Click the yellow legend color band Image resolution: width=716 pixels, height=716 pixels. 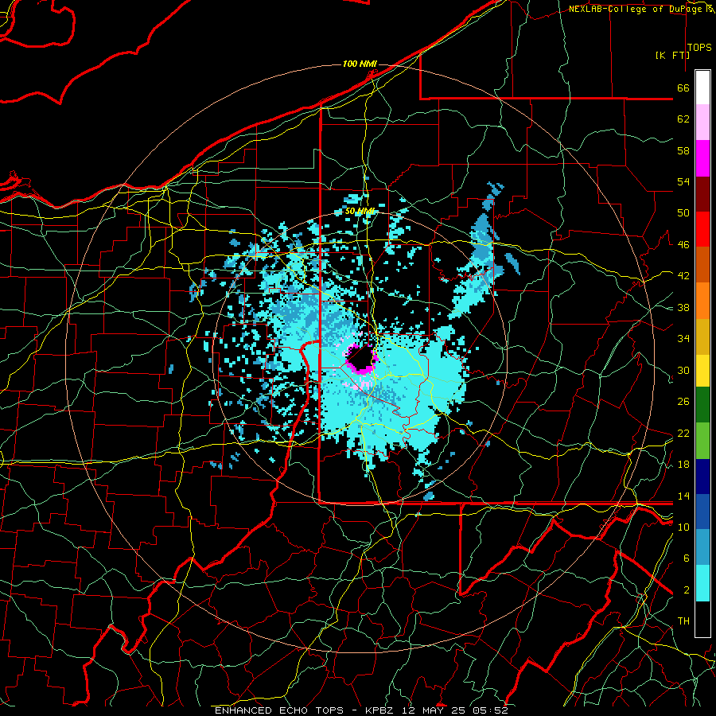702,370
